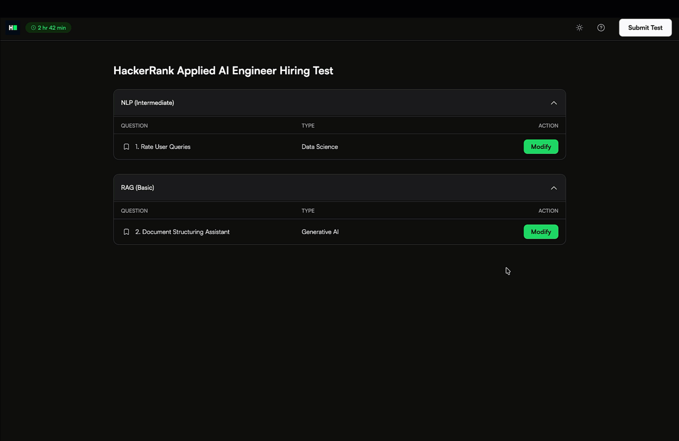Viewport: 679px width, 441px height.
Task: Open question 2. Document Structuring Assistant
Action: [x=183, y=232]
